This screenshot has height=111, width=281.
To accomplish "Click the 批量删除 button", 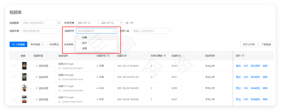I will click(x=69, y=44).
